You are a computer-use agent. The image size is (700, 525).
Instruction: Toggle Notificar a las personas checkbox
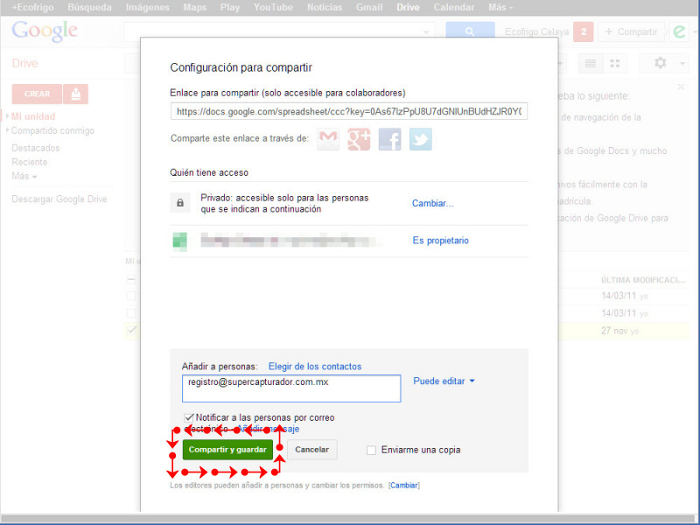[189, 418]
